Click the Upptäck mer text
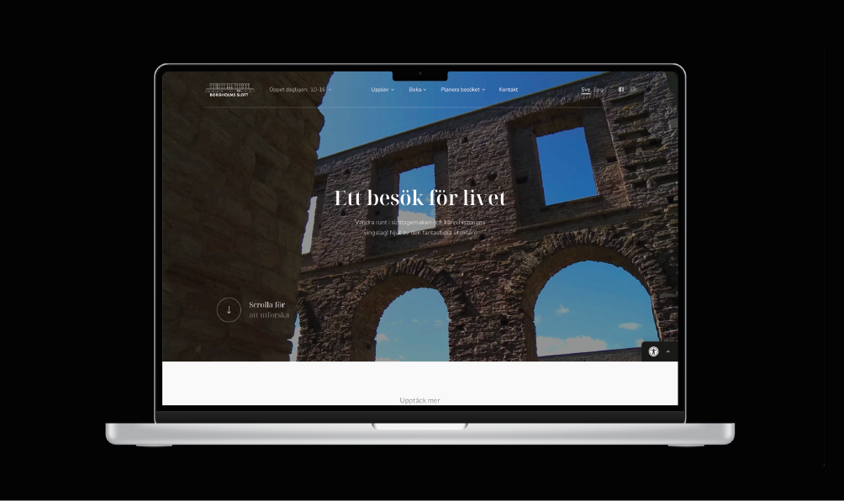The image size is (844, 501). pos(419,400)
